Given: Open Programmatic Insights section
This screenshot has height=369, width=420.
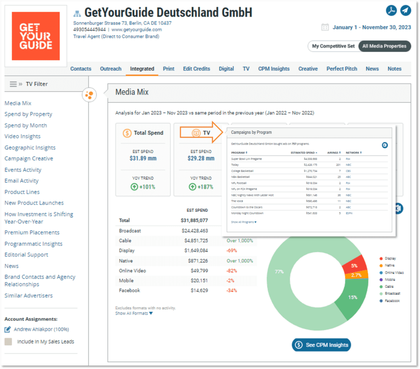Looking at the screenshot, I should tap(34, 244).
